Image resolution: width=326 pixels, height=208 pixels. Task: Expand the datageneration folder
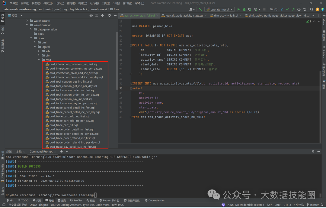31,30
